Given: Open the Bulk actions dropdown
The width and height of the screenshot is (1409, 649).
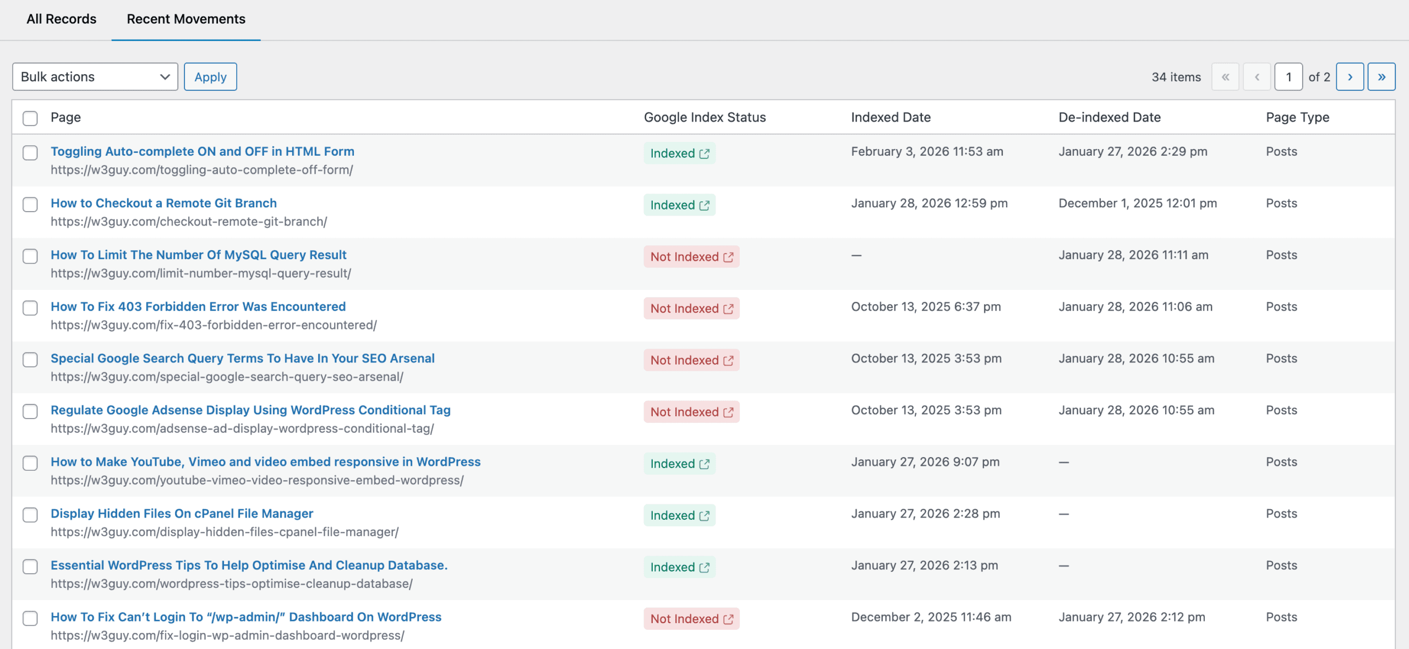Looking at the screenshot, I should (x=95, y=76).
